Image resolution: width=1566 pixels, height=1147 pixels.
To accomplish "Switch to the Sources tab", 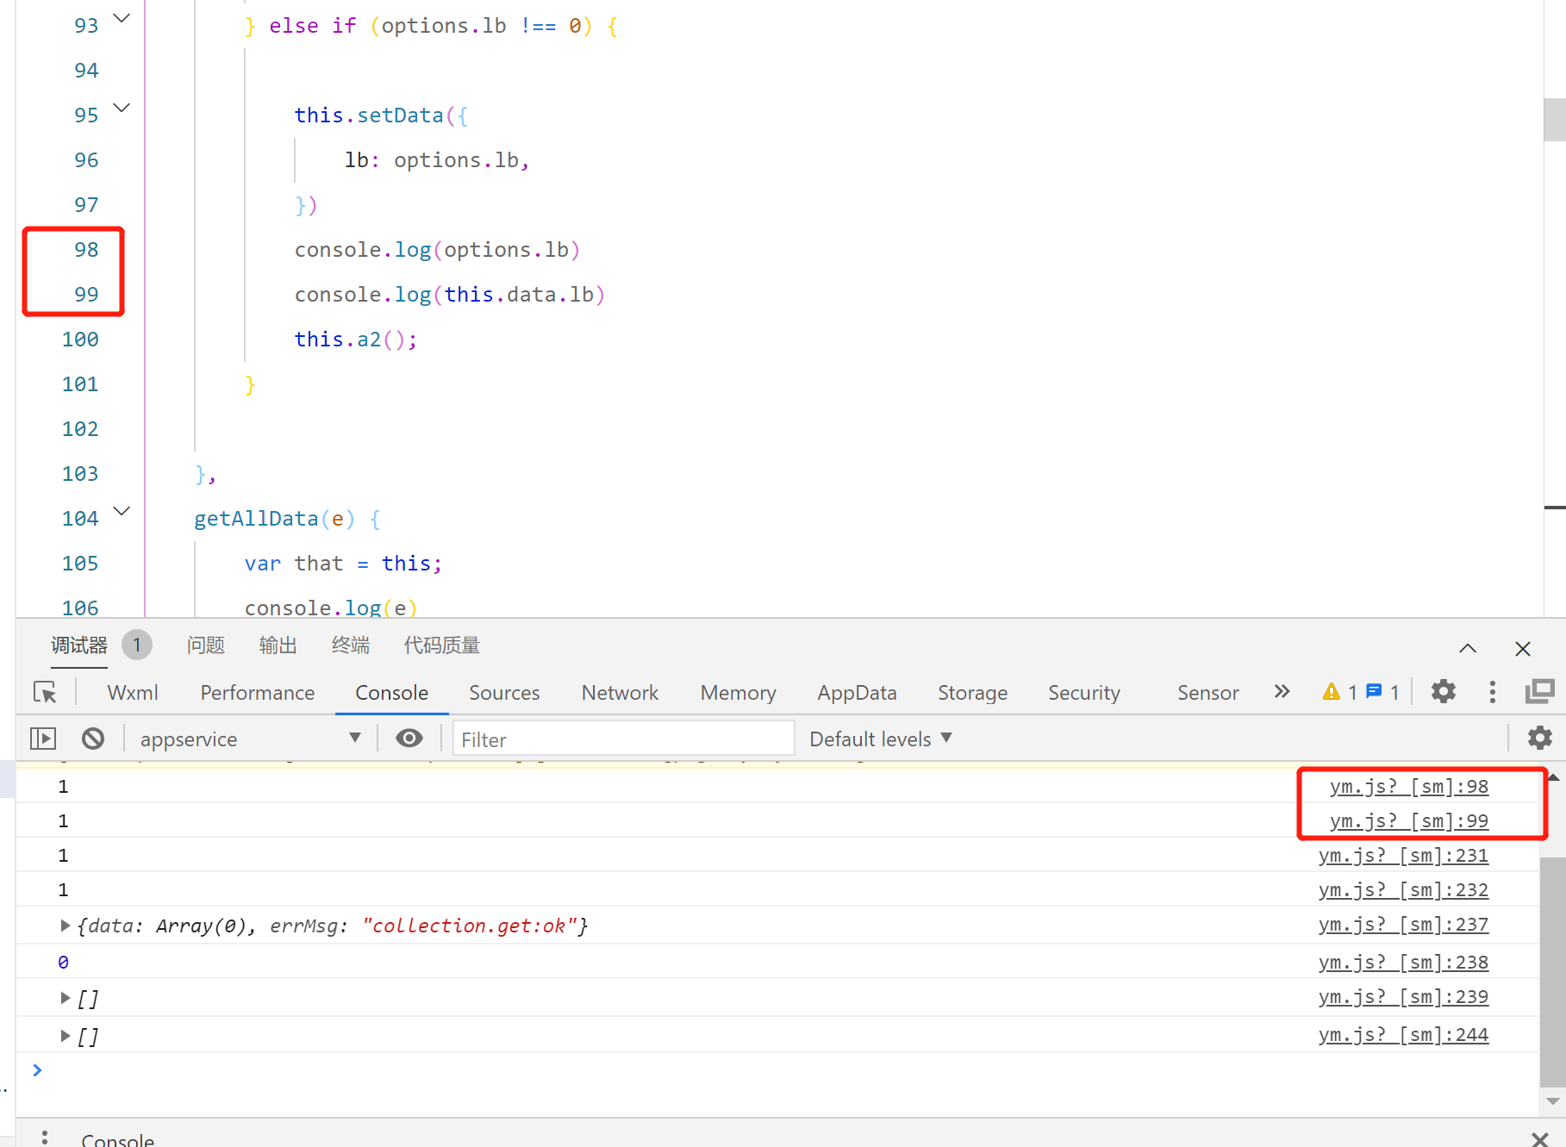I will point(504,693).
